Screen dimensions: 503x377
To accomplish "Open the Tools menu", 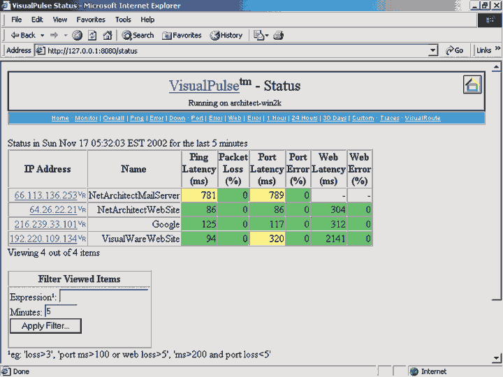I will coord(123,20).
